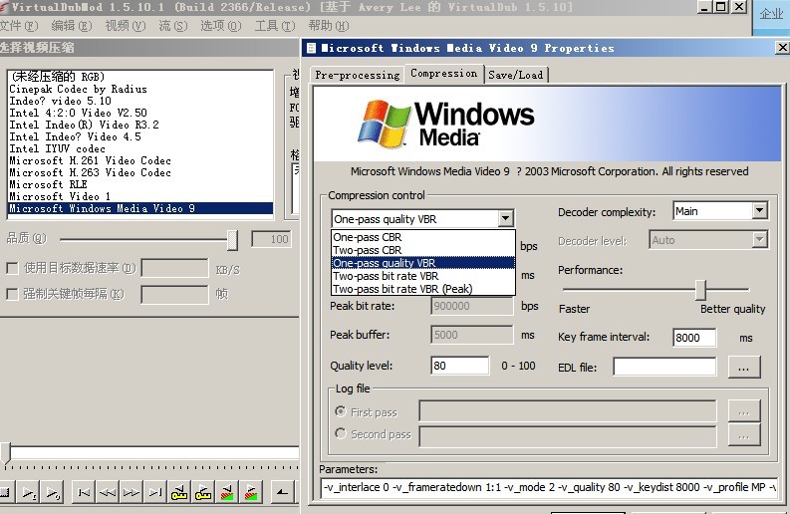Click the Peak bit rate field
Screen dimensions: 790x514
(472, 306)
